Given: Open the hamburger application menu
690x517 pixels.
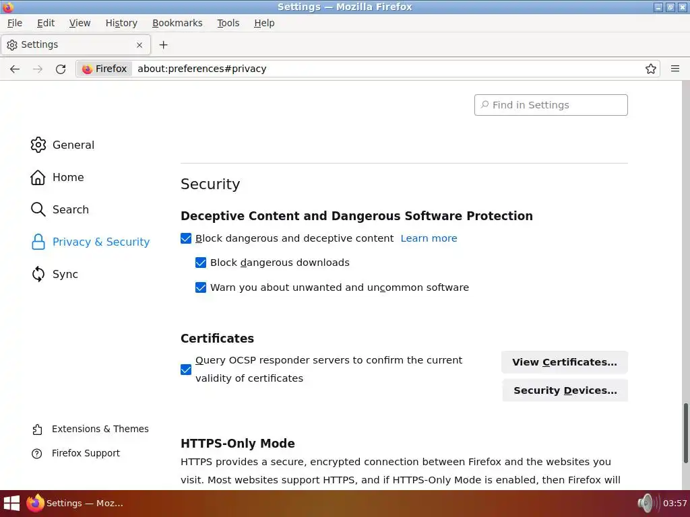Looking at the screenshot, I should pos(675,69).
